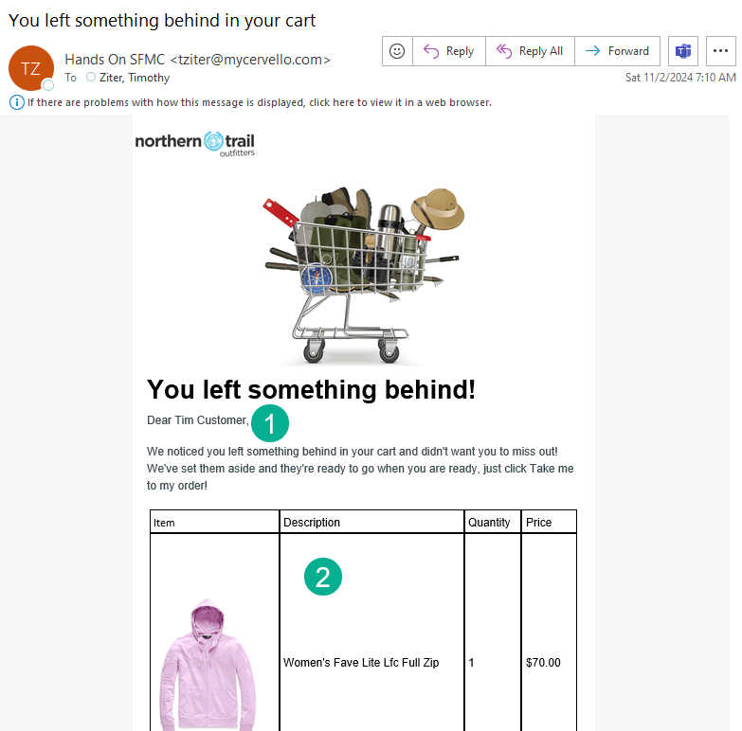Open the emoji reaction picker
Viewport: 742px width, 731px height.
tap(397, 51)
